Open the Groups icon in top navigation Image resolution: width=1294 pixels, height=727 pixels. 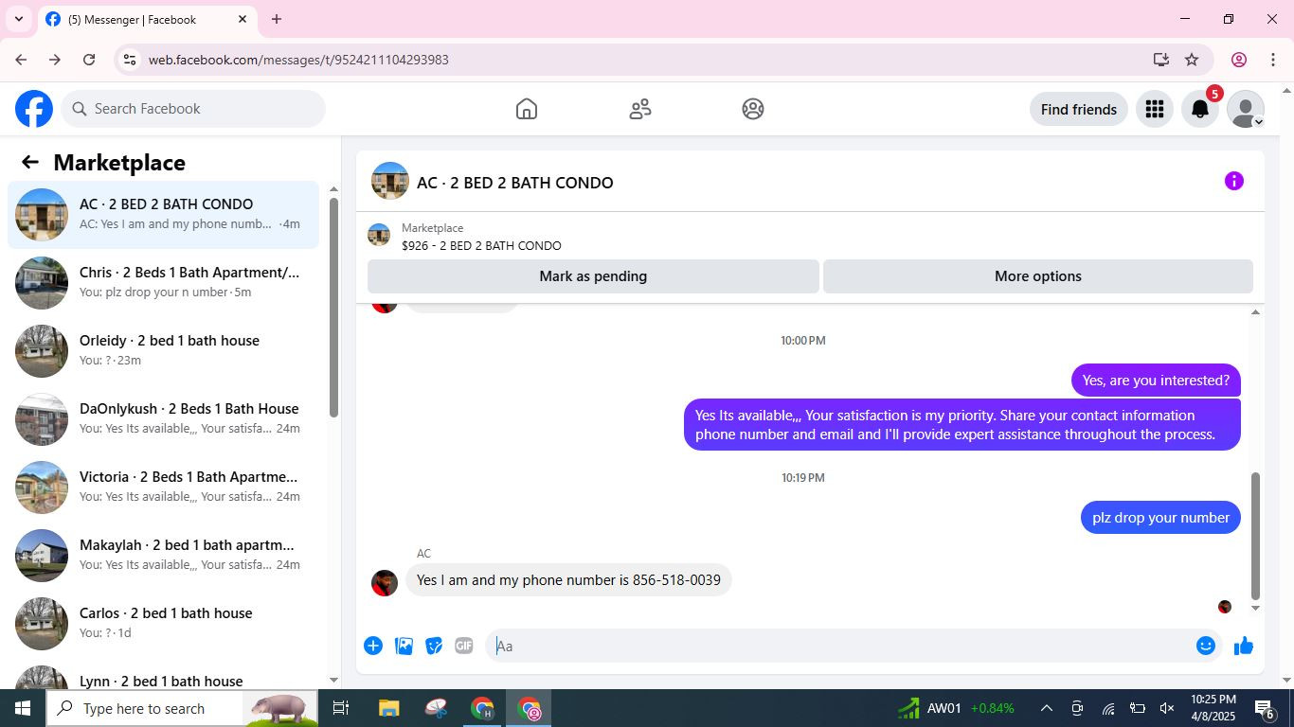coord(753,109)
